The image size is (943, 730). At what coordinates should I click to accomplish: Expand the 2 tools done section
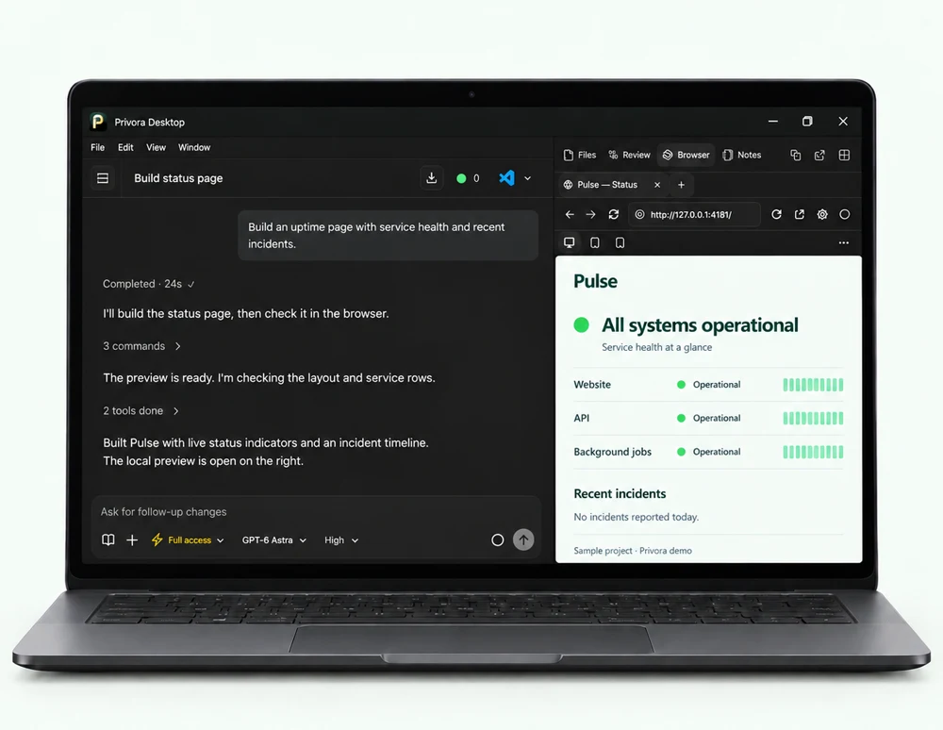tap(141, 410)
